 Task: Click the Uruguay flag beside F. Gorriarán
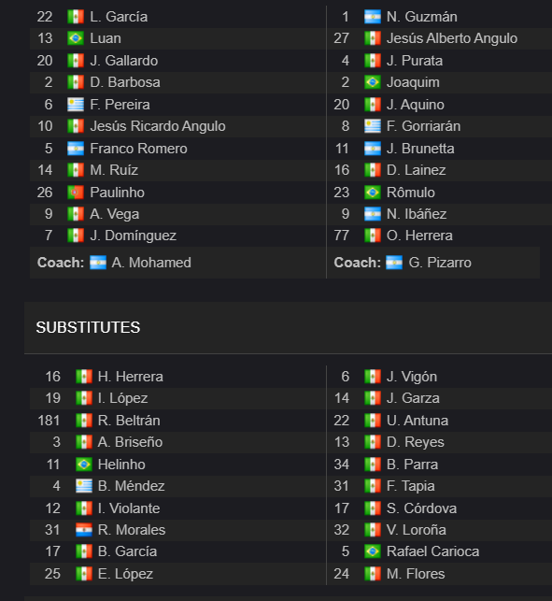373,126
